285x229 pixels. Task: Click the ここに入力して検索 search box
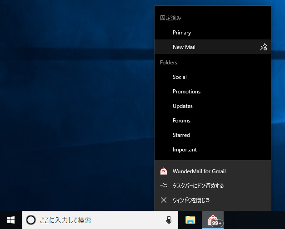100,220
